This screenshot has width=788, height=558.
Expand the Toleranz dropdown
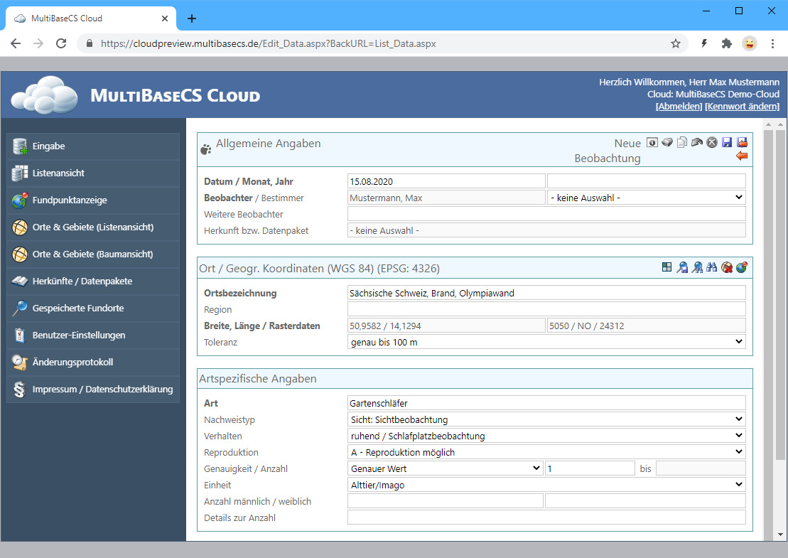click(x=546, y=342)
